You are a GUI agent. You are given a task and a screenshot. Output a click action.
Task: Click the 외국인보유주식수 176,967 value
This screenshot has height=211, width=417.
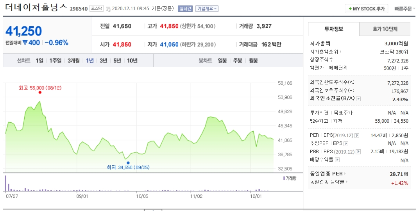(400, 91)
